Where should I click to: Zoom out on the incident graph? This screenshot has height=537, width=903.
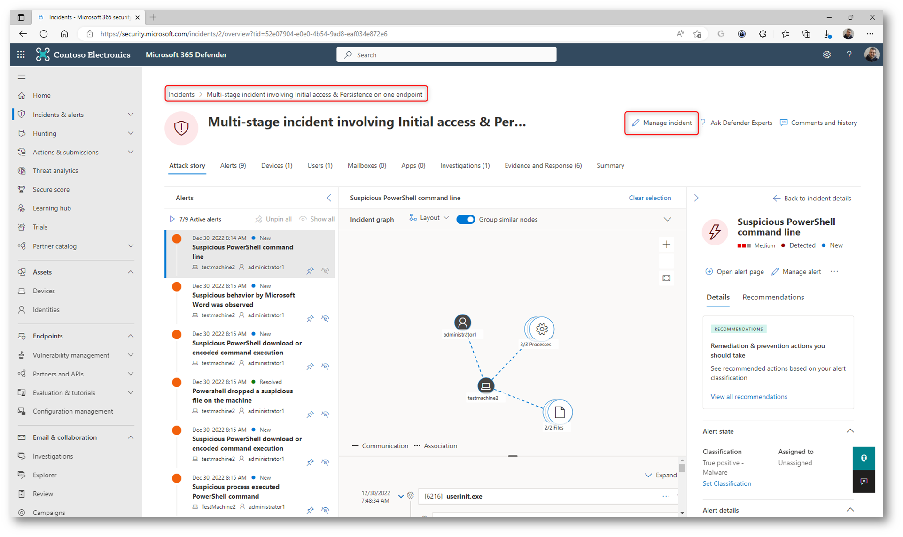click(x=666, y=261)
